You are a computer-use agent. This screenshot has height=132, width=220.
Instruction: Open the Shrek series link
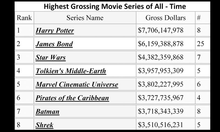[44, 125]
